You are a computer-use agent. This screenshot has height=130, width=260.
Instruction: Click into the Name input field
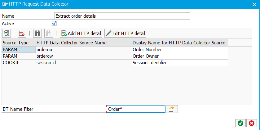point(122,16)
